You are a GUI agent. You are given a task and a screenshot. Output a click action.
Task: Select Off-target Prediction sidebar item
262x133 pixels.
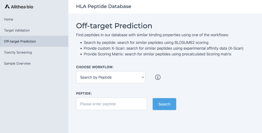pyautogui.click(x=20, y=41)
